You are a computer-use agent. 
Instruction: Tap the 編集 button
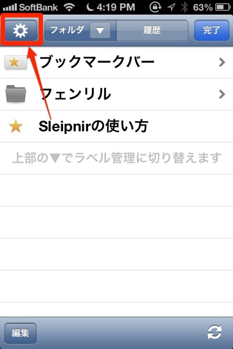tap(20, 333)
